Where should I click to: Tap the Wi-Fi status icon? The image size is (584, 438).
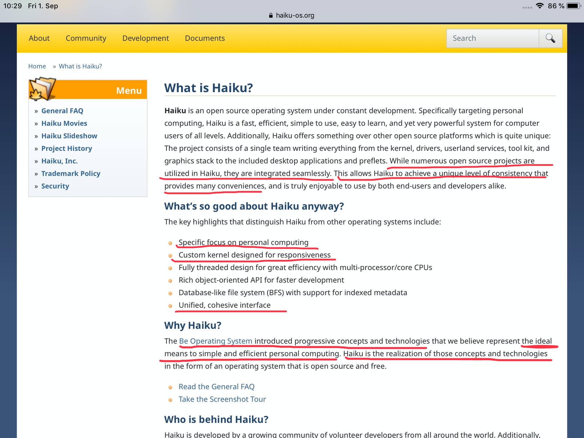540,6
